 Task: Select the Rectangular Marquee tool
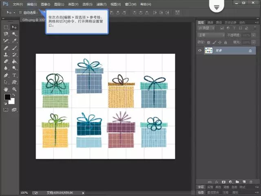6,27
